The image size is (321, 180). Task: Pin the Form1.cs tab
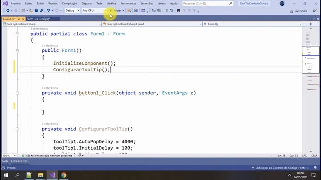tap(19, 19)
